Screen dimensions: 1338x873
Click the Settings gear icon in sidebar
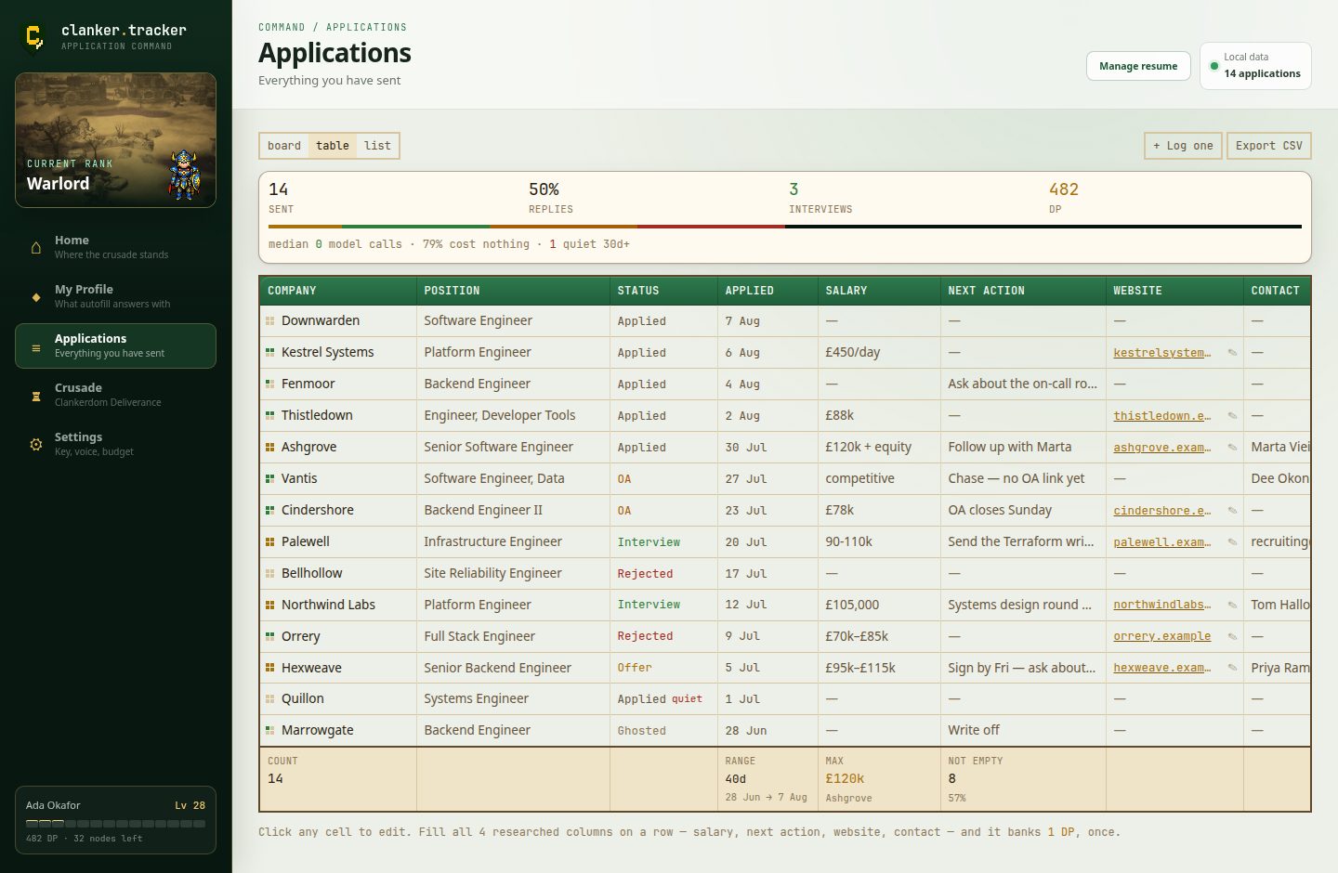36,445
